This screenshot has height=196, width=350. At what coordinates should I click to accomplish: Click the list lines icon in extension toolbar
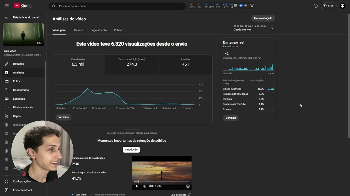pos(246,5)
